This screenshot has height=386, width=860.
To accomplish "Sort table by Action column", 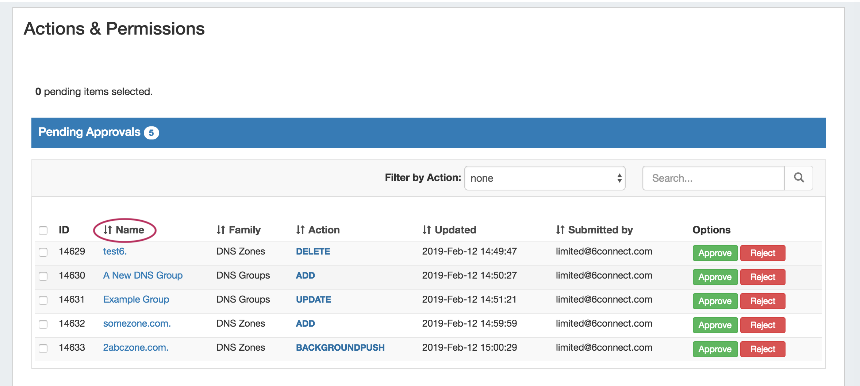I will tap(318, 230).
